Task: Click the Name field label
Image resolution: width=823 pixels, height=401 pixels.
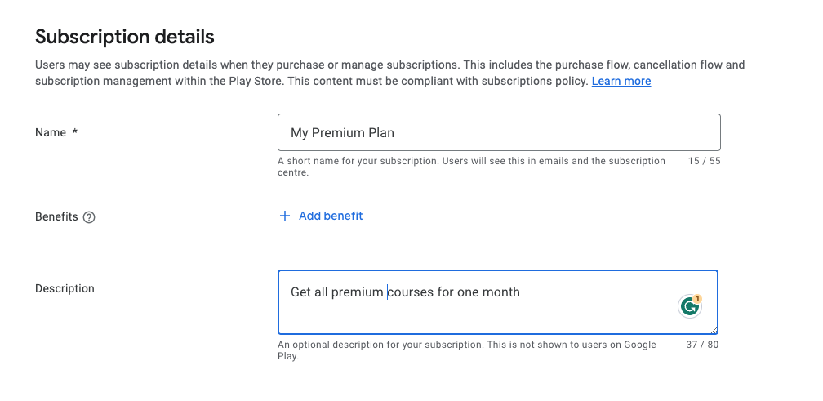Action: click(x=51, y=132)
